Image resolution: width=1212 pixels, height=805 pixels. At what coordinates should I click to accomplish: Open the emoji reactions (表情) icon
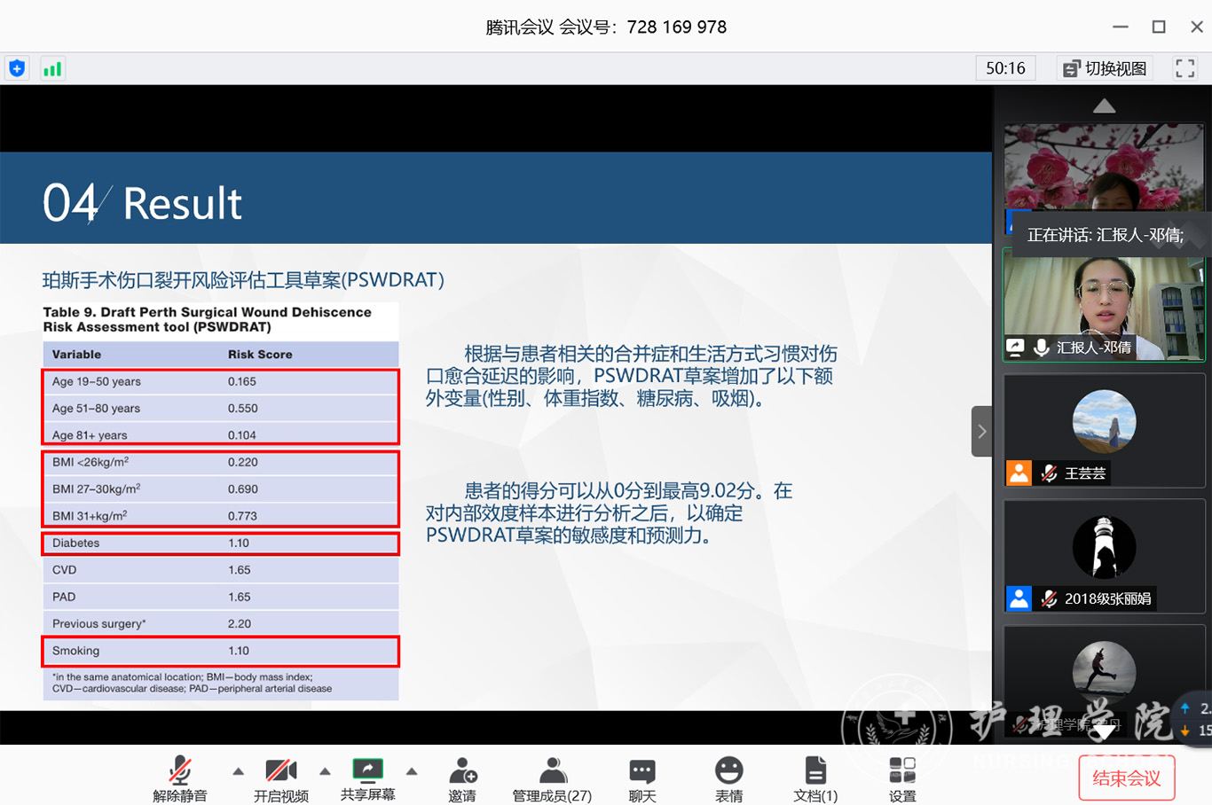[x=728, y=778]
